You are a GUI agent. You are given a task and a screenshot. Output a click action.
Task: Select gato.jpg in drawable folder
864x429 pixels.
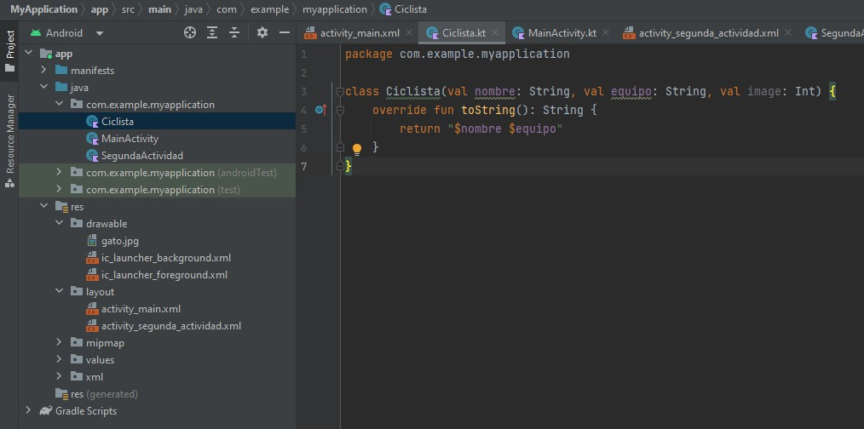[119, 241]
